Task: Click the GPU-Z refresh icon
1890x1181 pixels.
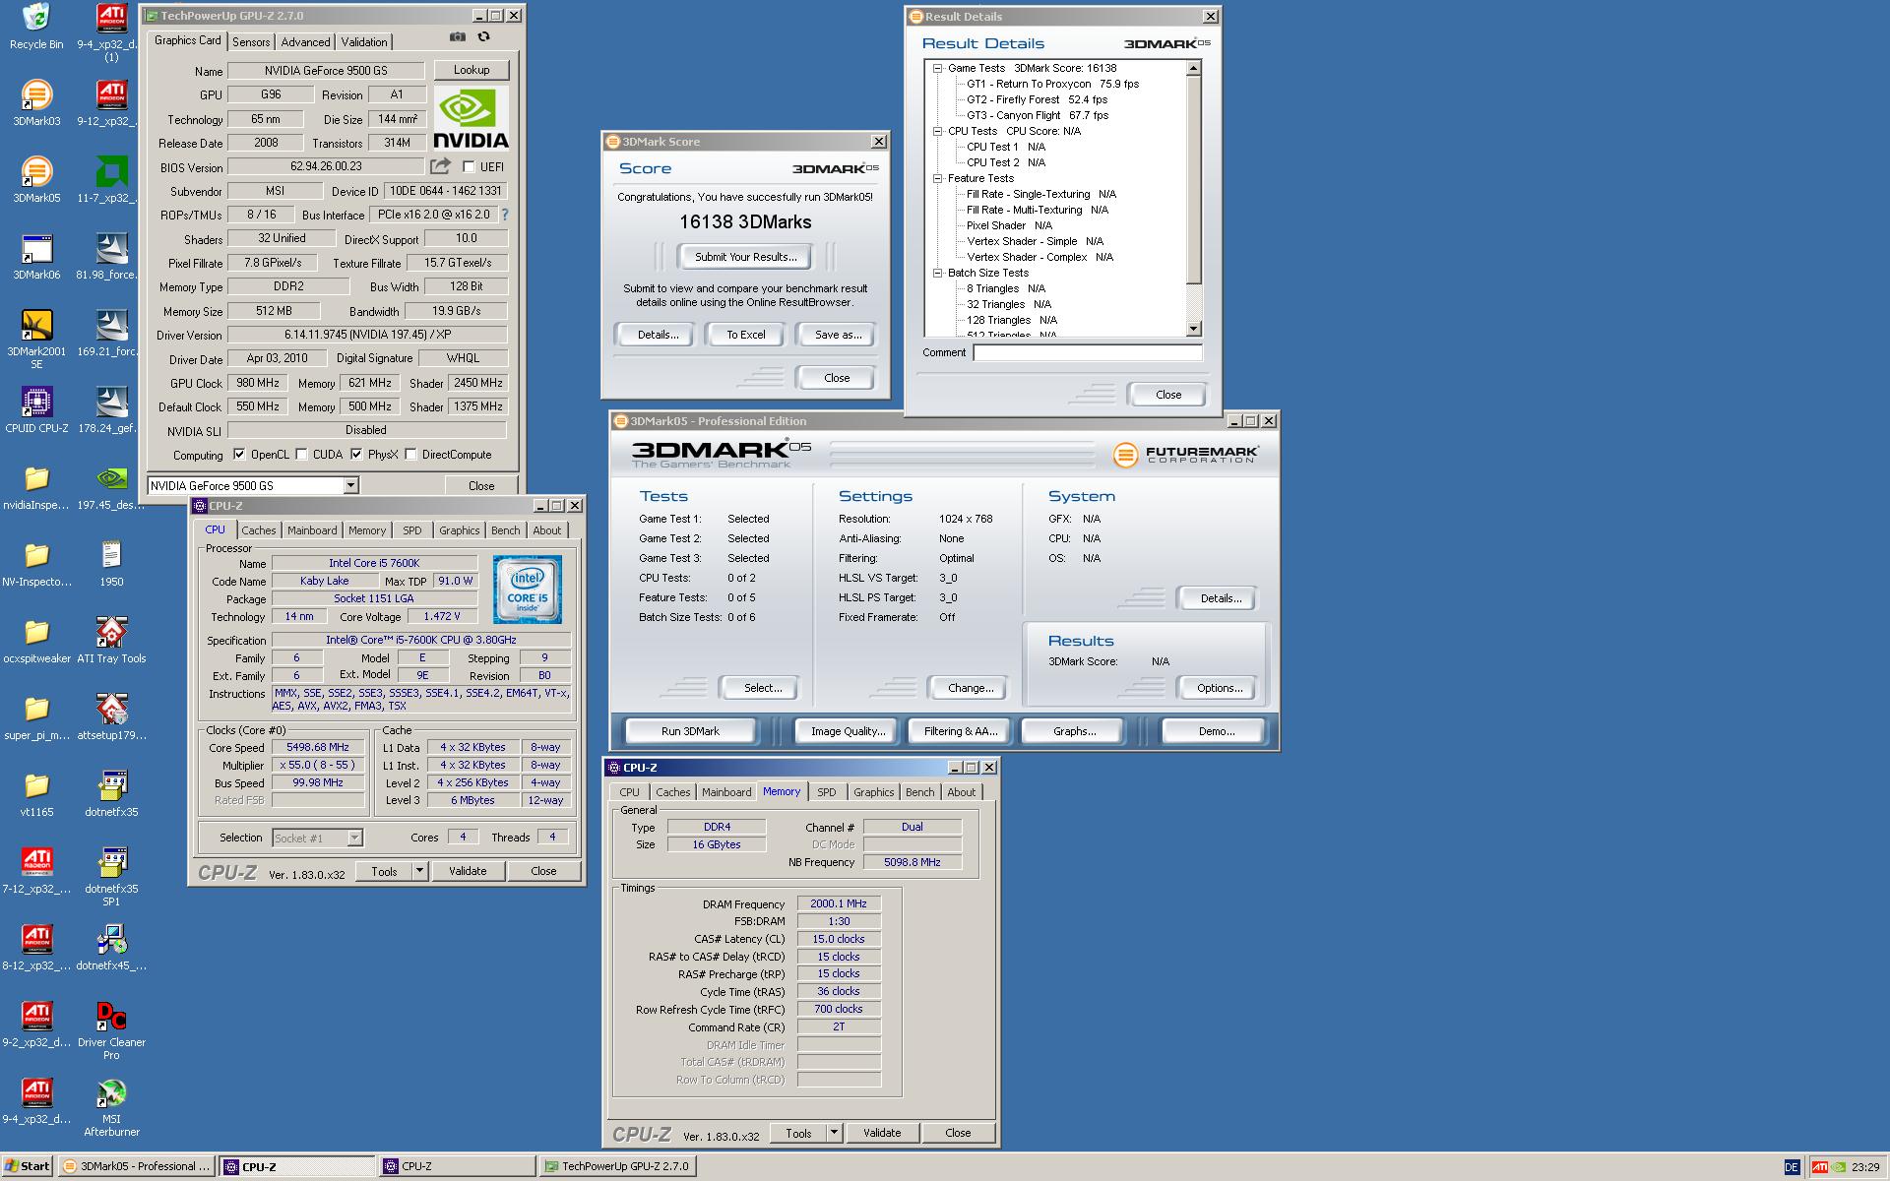Action: click(x=483, y=37)
